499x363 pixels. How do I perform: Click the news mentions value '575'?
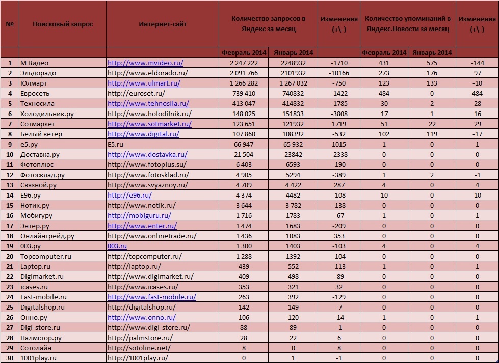[x=432, y=63]
